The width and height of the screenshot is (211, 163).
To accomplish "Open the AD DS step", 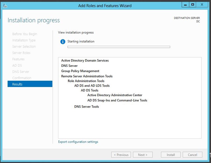I will (x=17, y=65).
